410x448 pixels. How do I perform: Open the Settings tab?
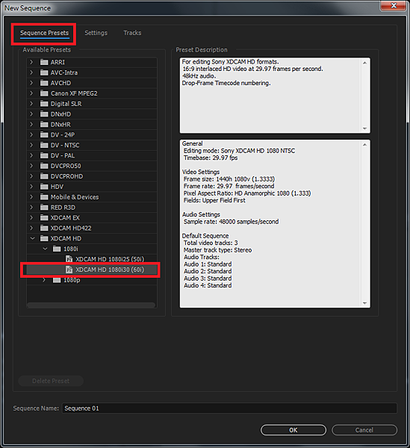click(x=96, y=33)
